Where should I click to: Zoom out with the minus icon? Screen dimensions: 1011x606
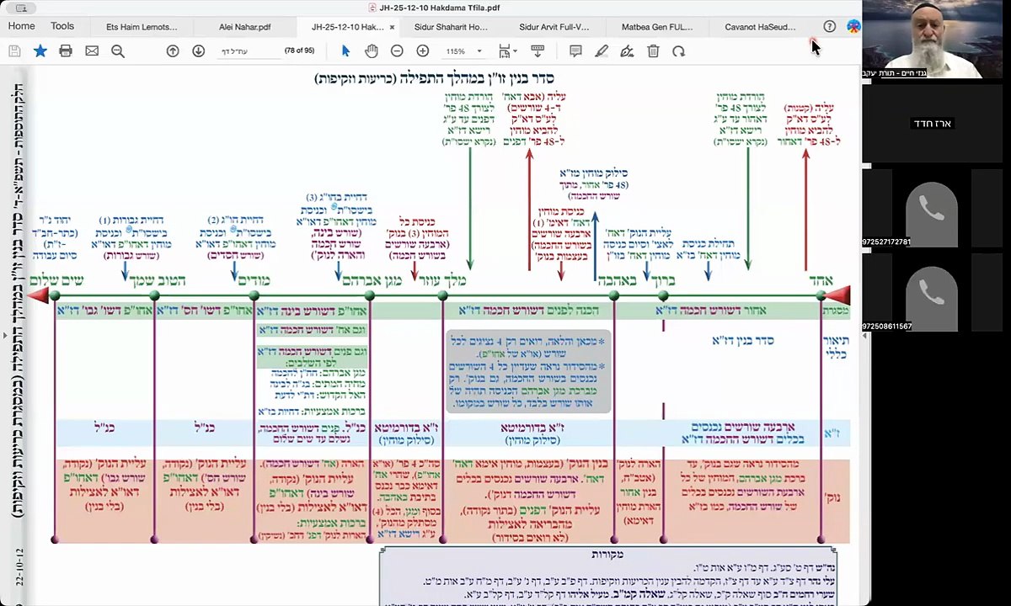[397, 51]
